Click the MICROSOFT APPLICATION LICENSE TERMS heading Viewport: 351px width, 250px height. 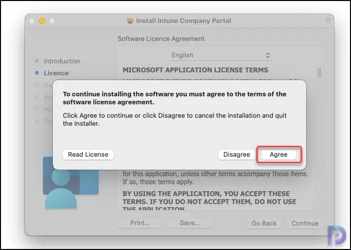pyautogui.click(x=195, y=70)
